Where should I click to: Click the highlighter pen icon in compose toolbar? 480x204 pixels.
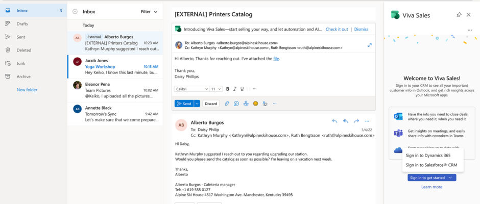coord(265,104)
